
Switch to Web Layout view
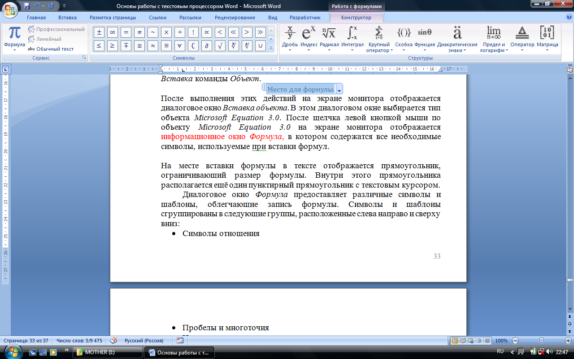pos(471,341)
